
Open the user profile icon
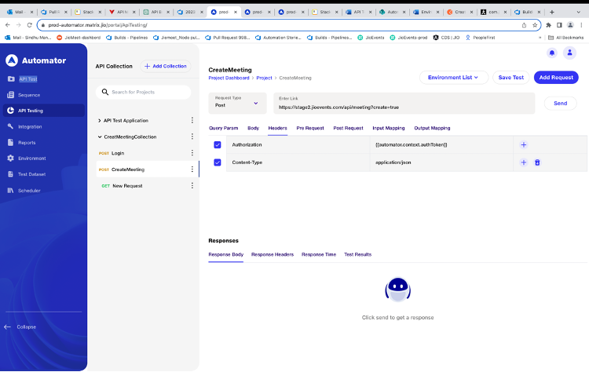point(569,53)
